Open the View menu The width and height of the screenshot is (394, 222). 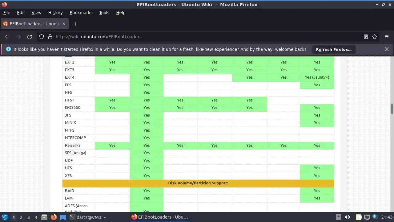click(x=36, y=13)
